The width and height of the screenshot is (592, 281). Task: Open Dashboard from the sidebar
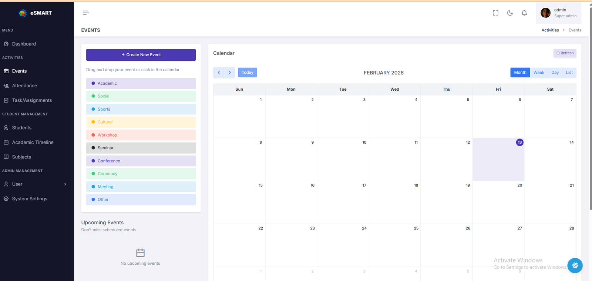tap(24, 44)
